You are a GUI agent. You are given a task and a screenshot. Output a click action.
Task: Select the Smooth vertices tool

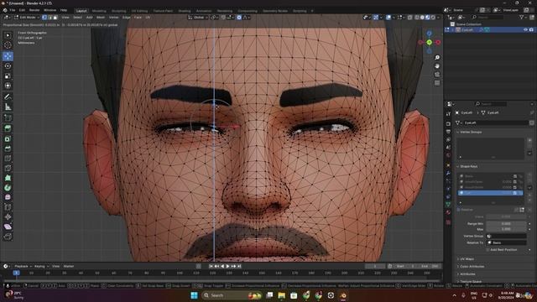tap(8, 197)
